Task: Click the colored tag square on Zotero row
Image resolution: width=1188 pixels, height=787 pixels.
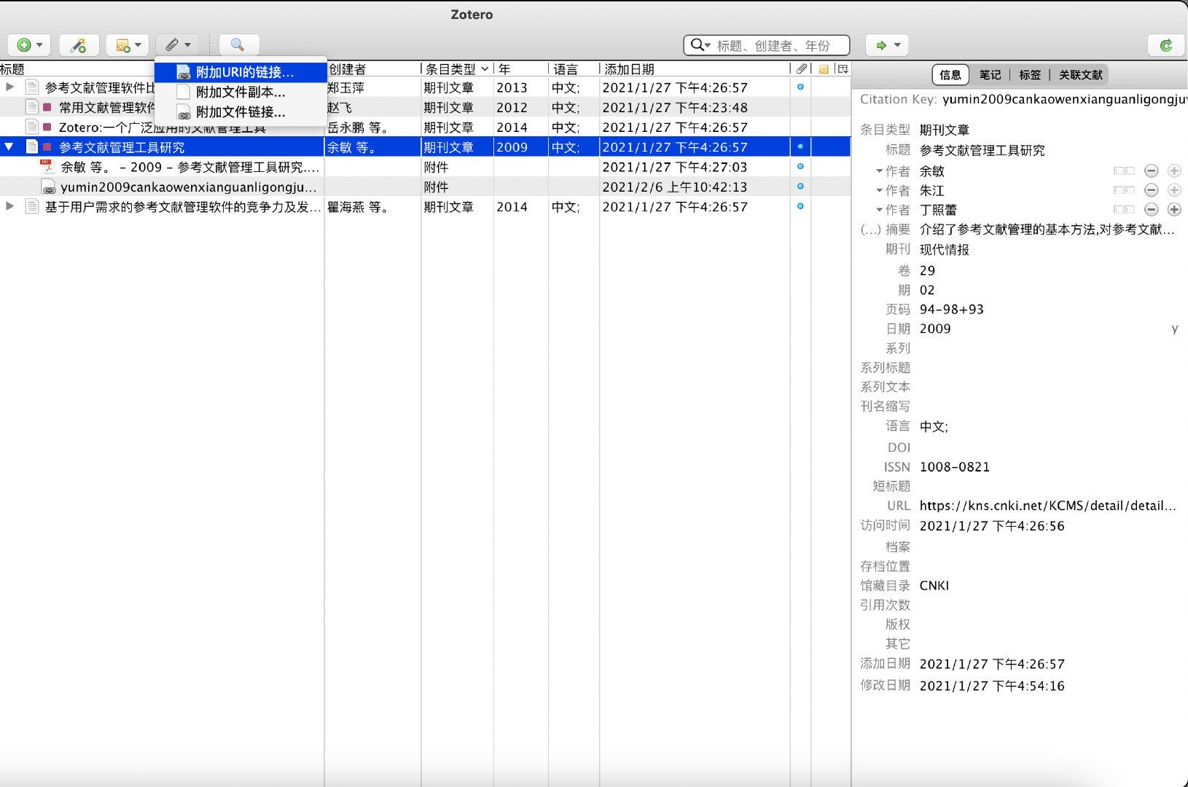Action: click(x=47, y=127)
